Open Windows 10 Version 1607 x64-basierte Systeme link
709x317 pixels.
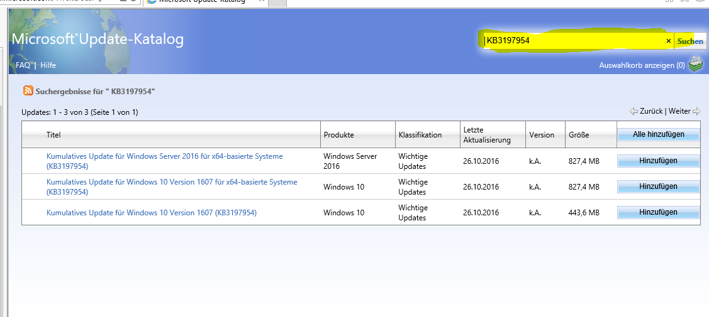click(172, 186)
